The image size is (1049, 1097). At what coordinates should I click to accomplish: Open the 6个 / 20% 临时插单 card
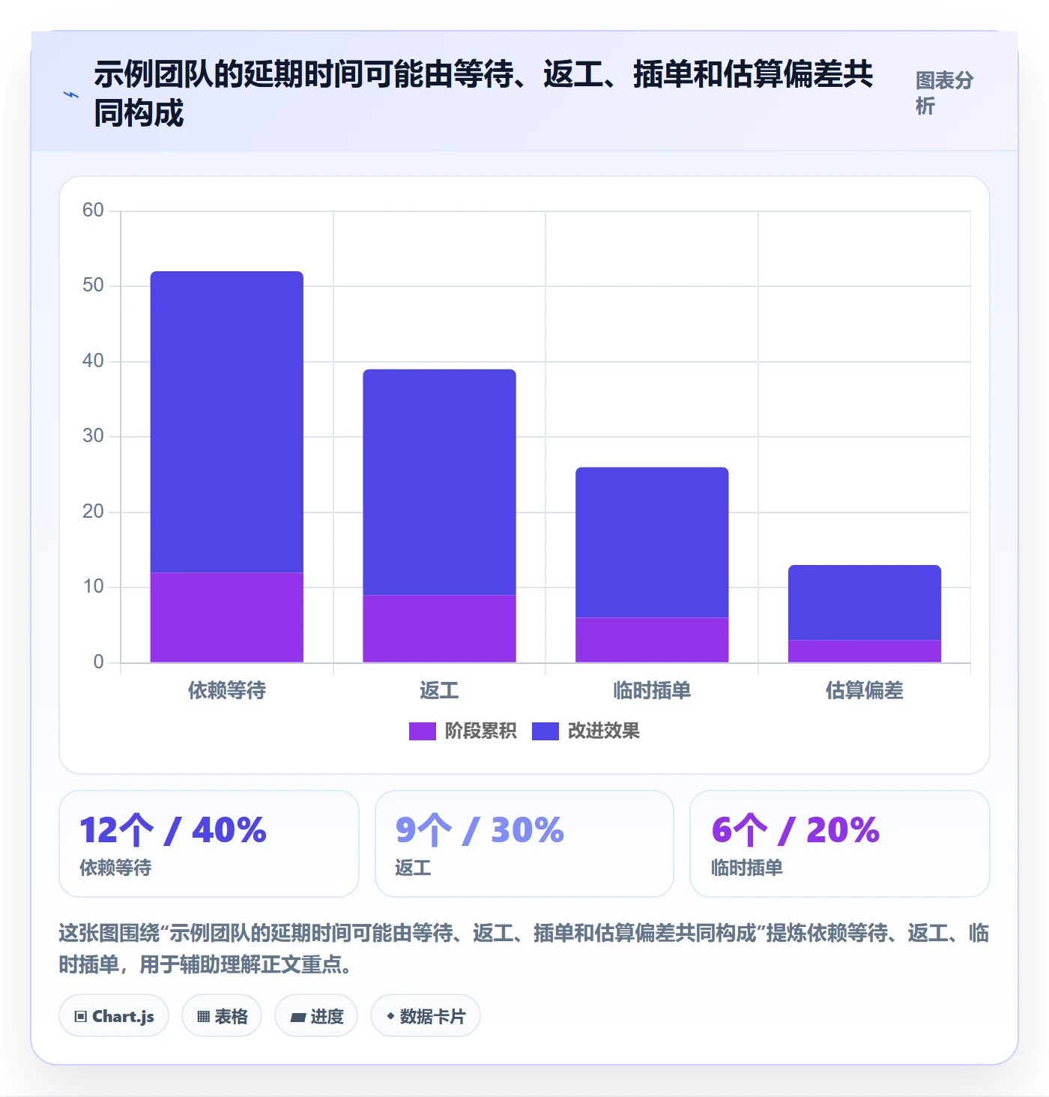[840, 844]
